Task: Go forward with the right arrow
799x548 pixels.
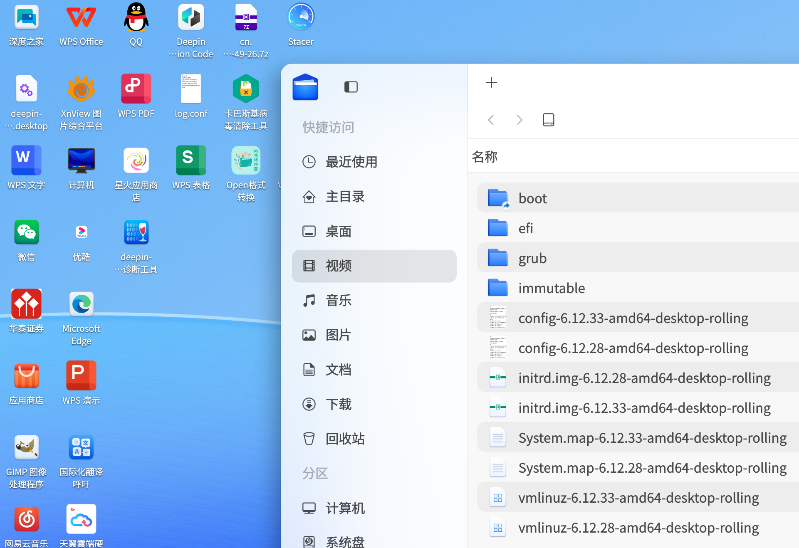Action: coord(519,120)
